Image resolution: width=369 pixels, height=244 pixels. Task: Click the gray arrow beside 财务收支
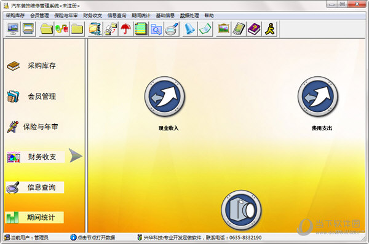pyautogui.click(x=76, y=155)
